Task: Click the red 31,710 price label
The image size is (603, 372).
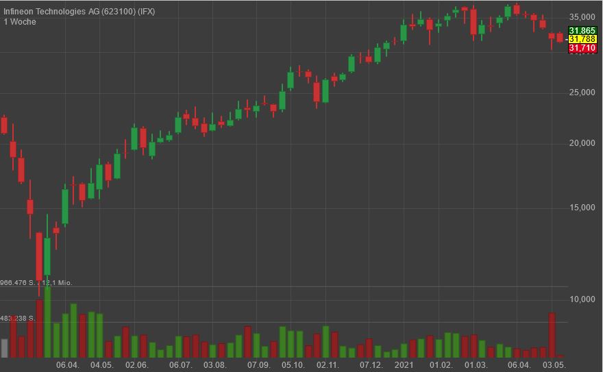Action: [582, 48]
